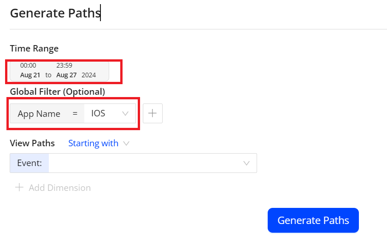Click the equals operator in the filter
387x241 pixels.
click(x=75, y=114)
